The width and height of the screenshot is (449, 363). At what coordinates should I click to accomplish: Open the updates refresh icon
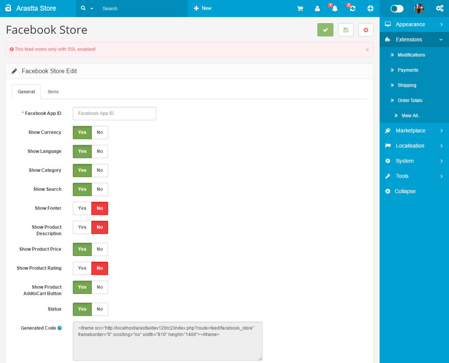[x=353, y=9]
